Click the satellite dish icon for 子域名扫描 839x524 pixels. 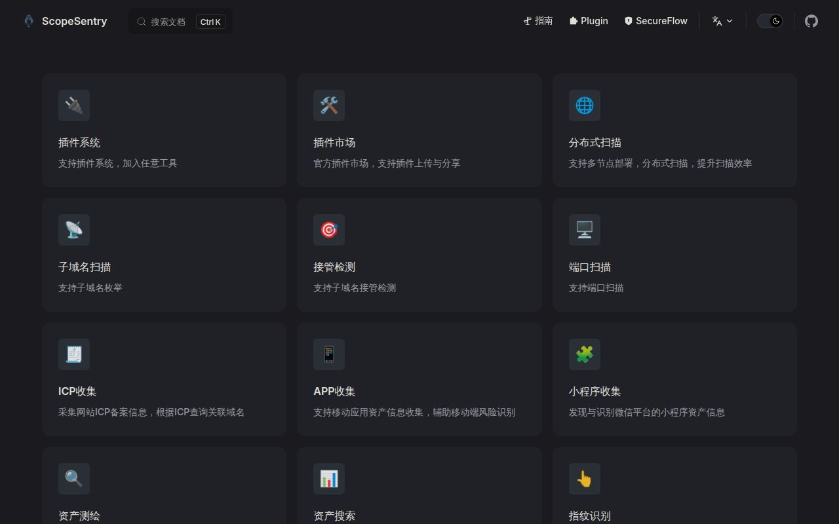pyautogui.click(x=74, y=230)
